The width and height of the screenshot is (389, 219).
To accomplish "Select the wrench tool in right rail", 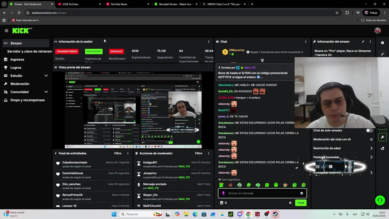I will point(382,137).
